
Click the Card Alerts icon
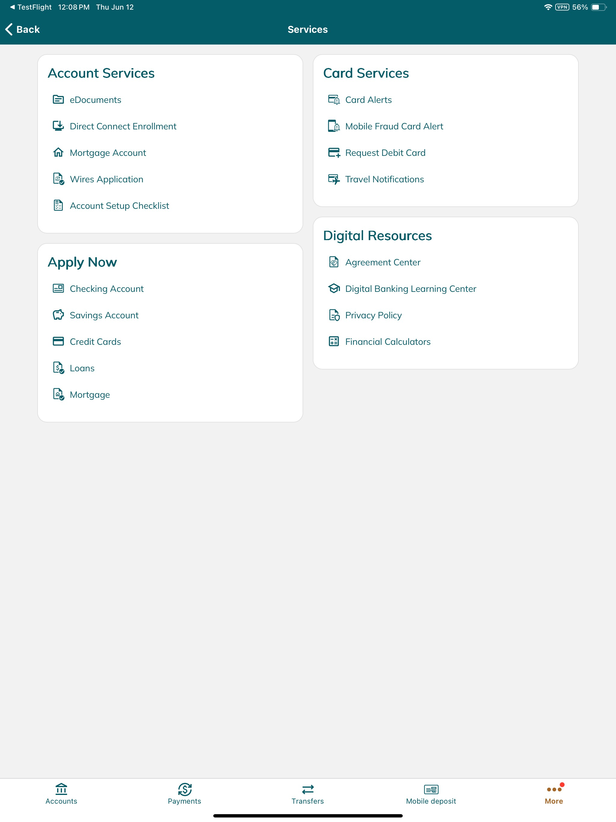tap(334, 100)
